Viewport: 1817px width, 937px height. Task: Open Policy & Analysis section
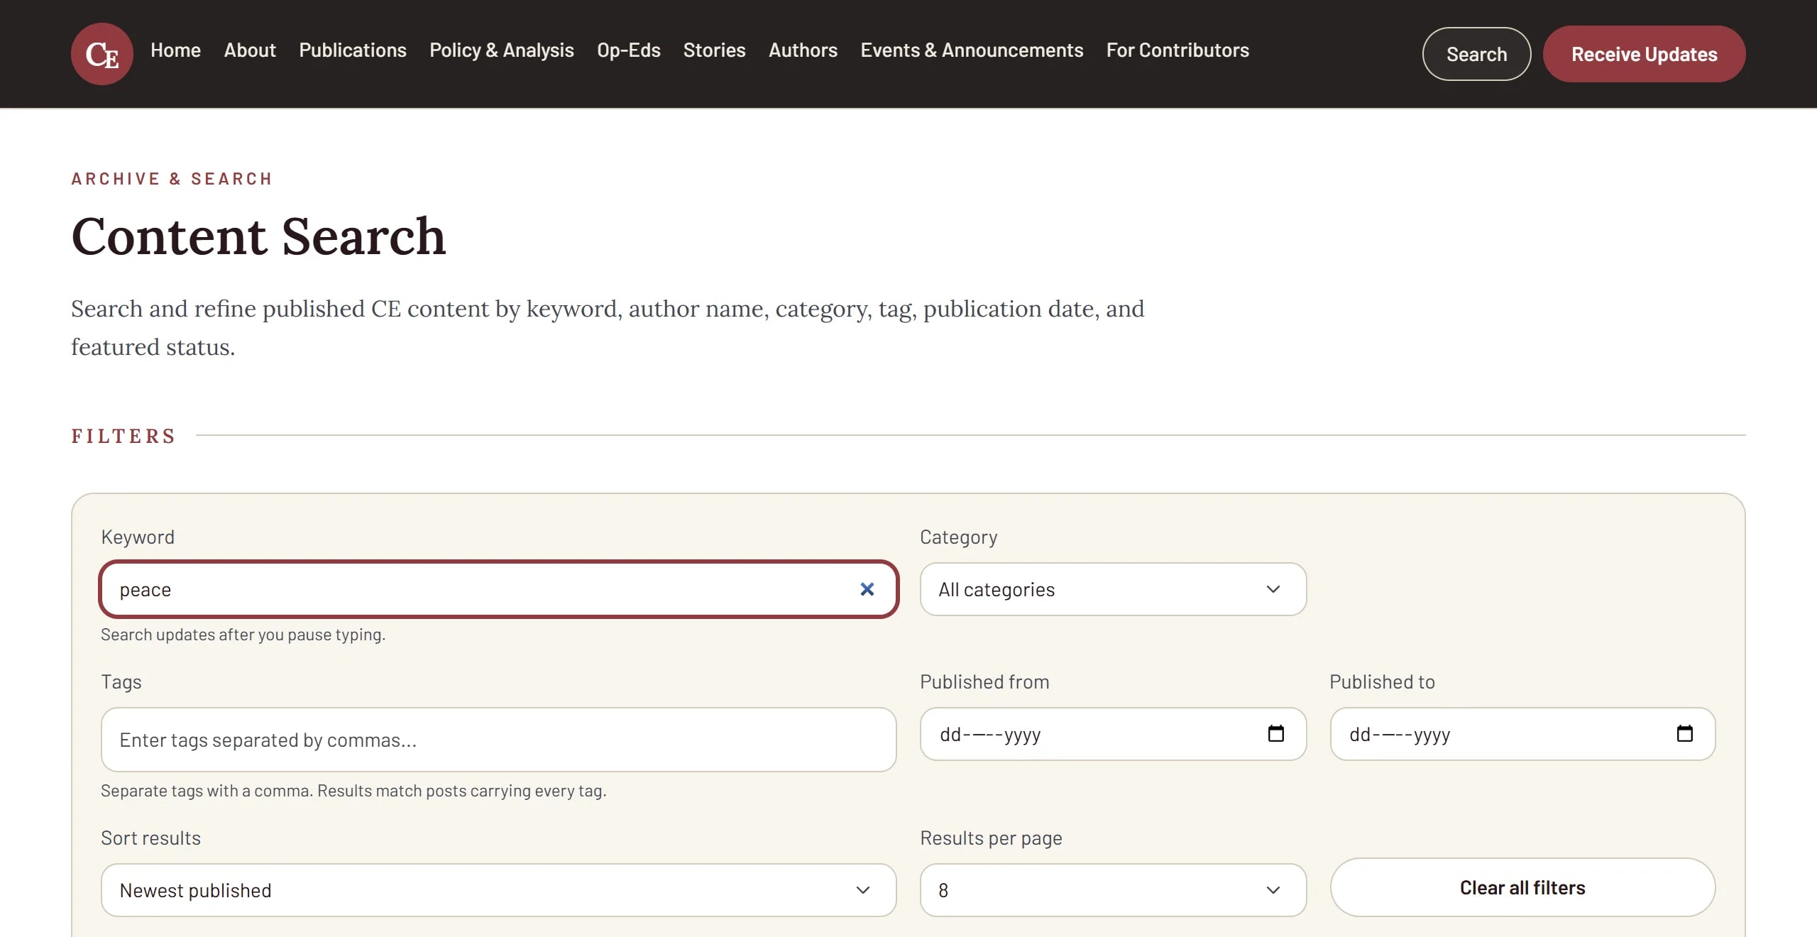tap(502, 50)
